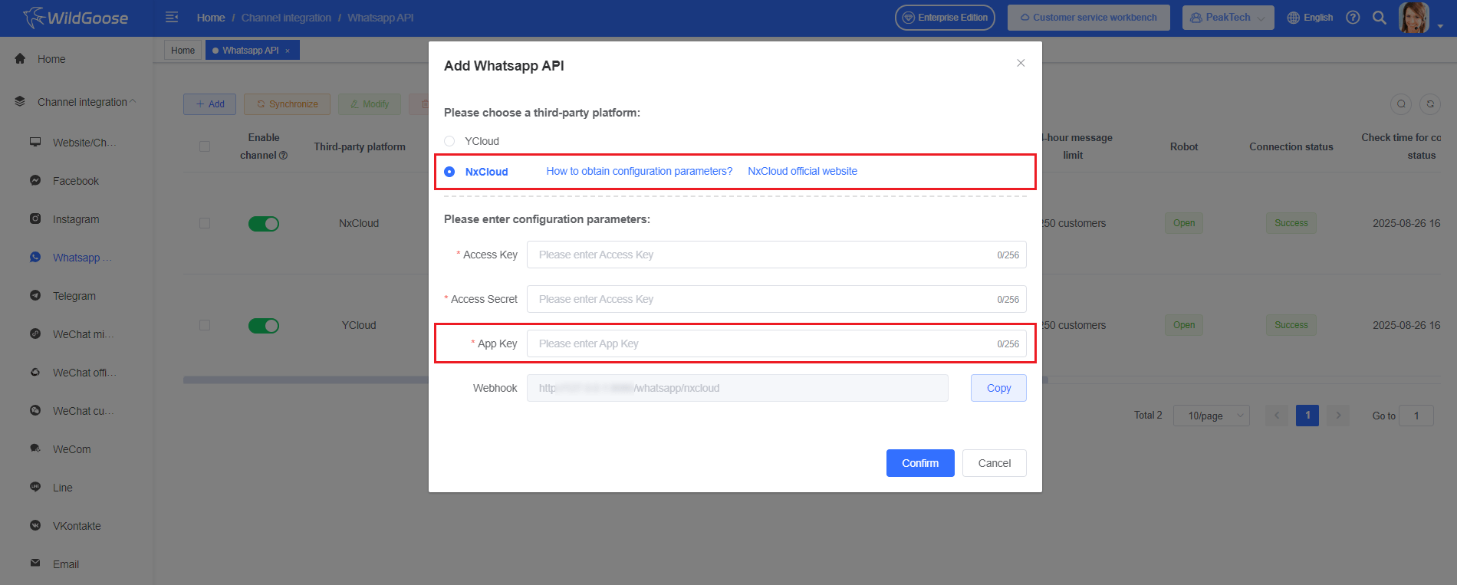1457x585 pixels.
Task: Open How to obtain configuration parameters link
Action: click(640, 171)
